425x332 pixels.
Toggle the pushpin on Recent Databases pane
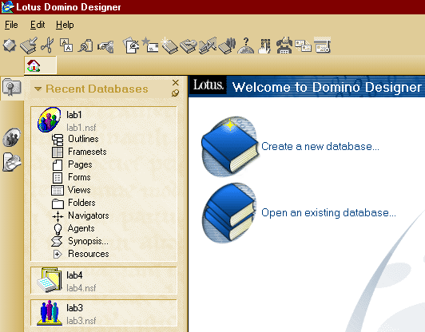(175, 93)
